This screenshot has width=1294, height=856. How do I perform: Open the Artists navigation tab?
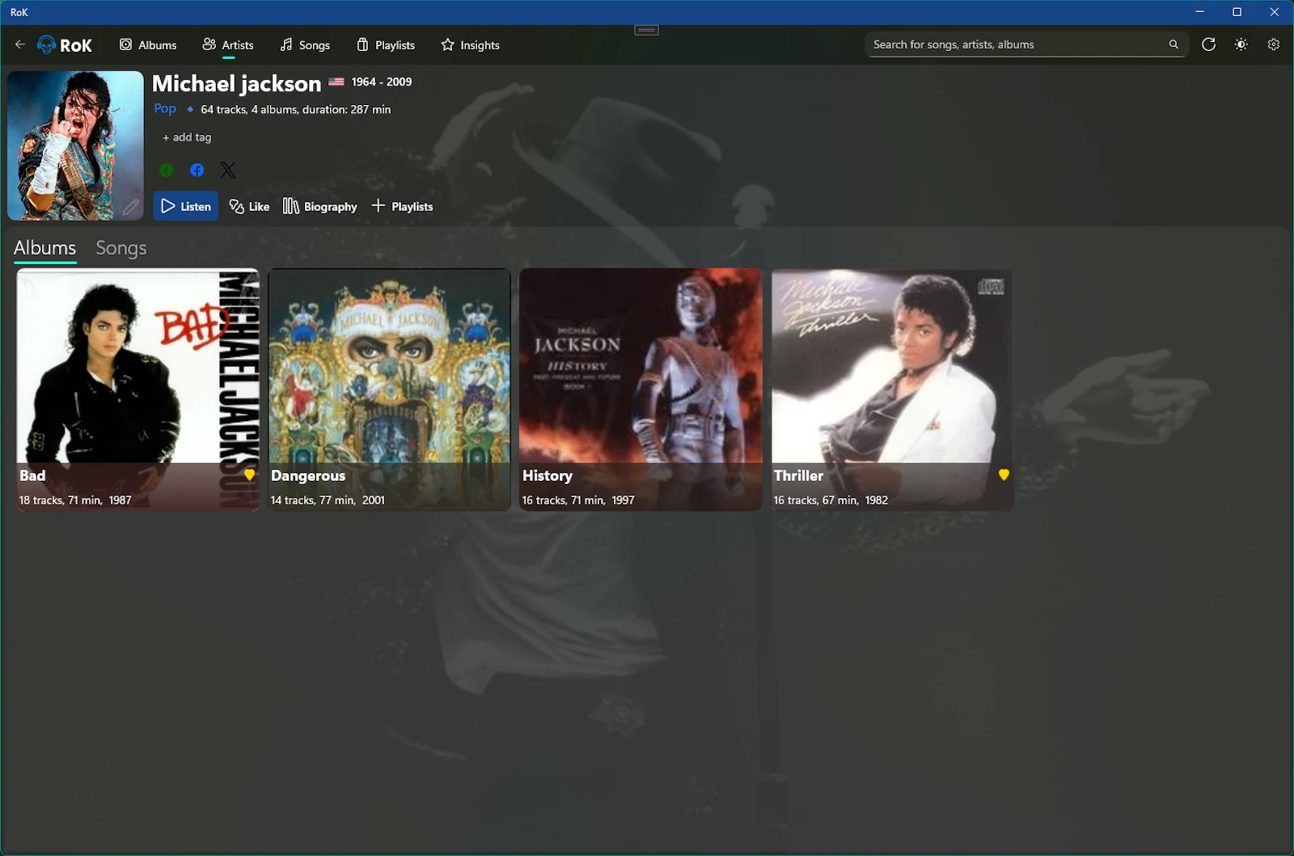pyautogui.click(x=228, y=45)
